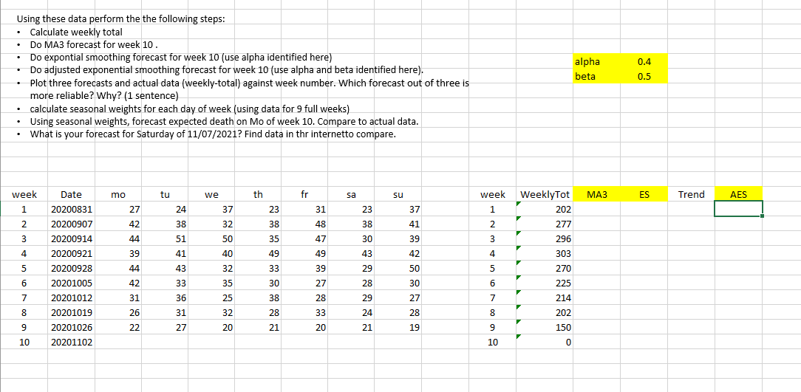This screenshot has width=801, height=392.
Task: Click the fr column header cell
Action: [x=304, y=194]
